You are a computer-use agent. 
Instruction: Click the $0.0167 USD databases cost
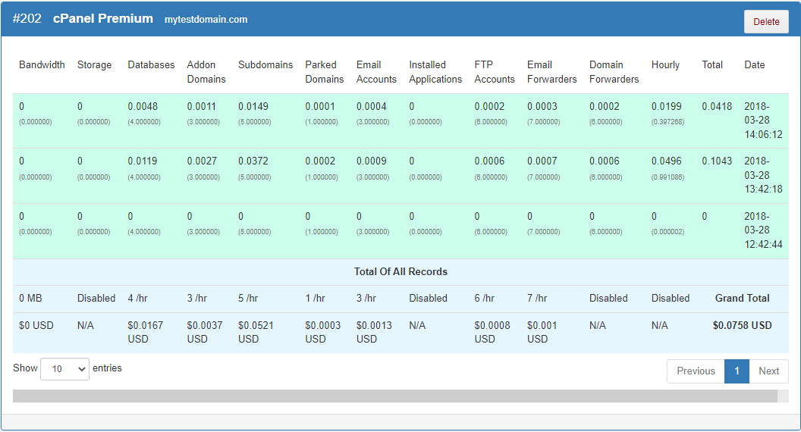point(145,332)
